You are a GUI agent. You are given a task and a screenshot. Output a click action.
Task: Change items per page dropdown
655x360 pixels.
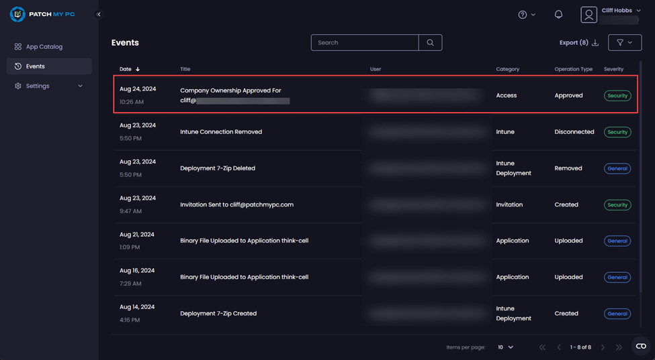505,347
